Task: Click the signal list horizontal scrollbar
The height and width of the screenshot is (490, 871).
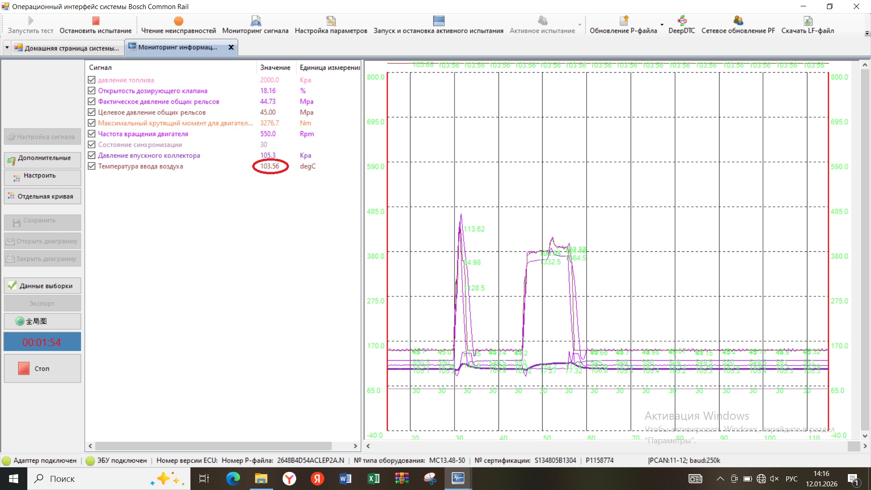Action: 213,446
